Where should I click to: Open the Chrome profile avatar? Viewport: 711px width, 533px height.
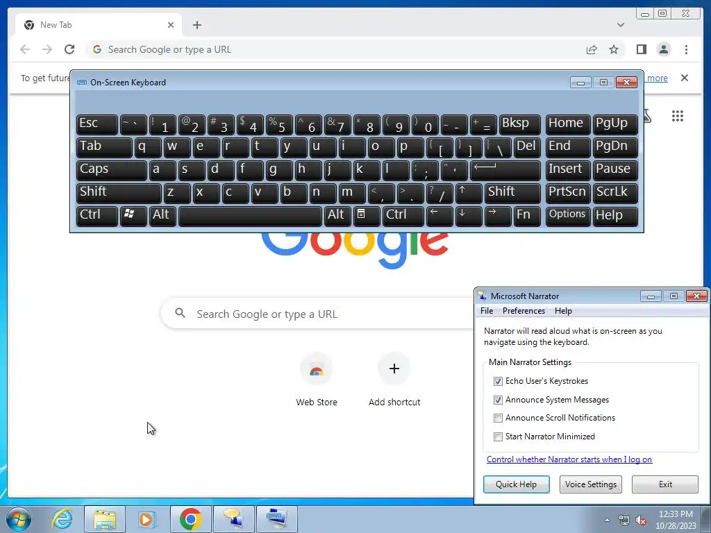[663, 49]
